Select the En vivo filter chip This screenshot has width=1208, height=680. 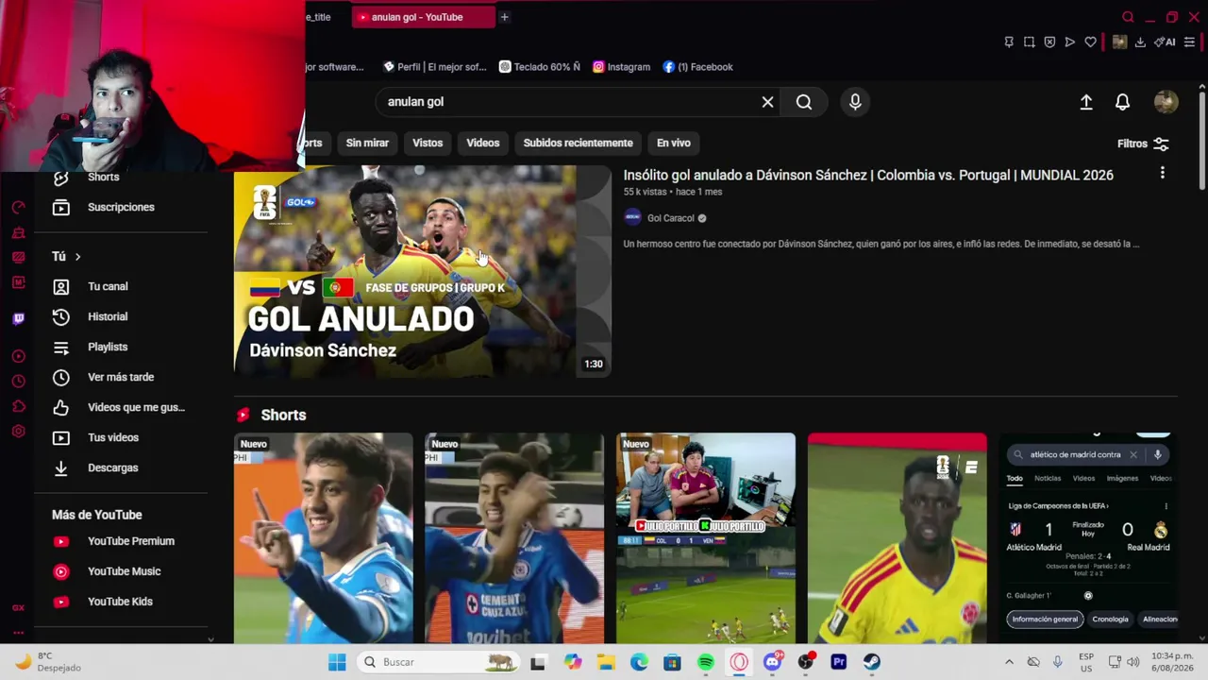tap(674, 143)
